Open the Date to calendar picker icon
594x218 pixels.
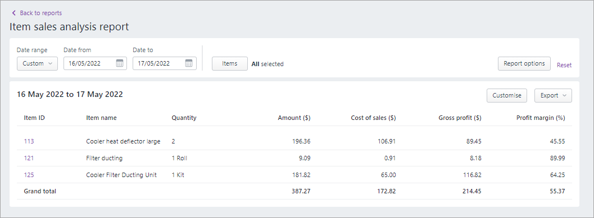click(189, 63)
